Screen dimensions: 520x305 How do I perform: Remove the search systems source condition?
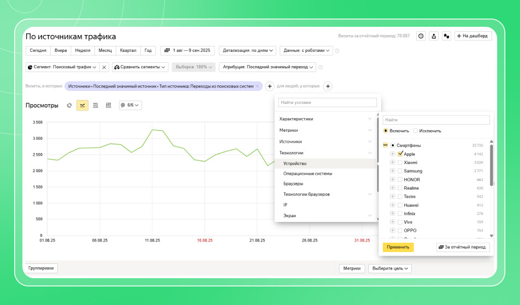(x=257, y=86)
